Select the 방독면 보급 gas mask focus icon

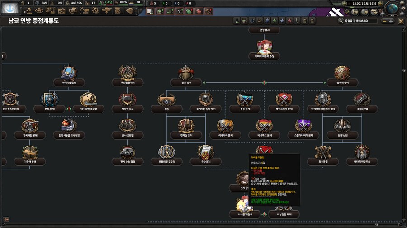[128, 99]
